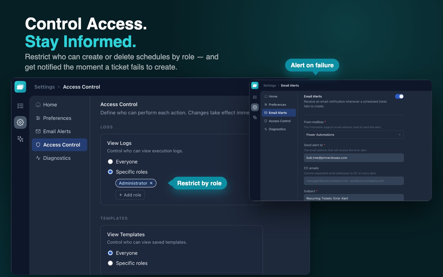Select Specific roles radio under View Templates

click(x=110, y=263)
